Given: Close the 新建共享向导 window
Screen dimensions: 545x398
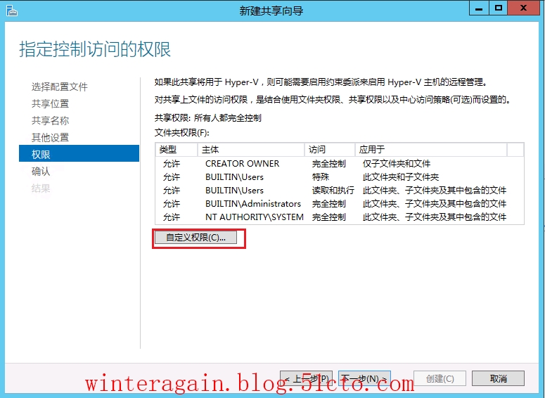Looking at the screenshot, I should 523,8.
